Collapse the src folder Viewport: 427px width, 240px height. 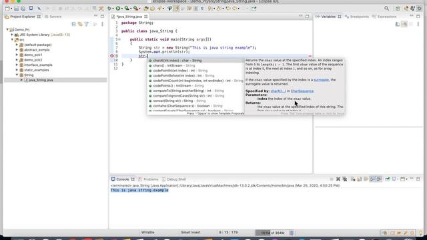[12, 40]
